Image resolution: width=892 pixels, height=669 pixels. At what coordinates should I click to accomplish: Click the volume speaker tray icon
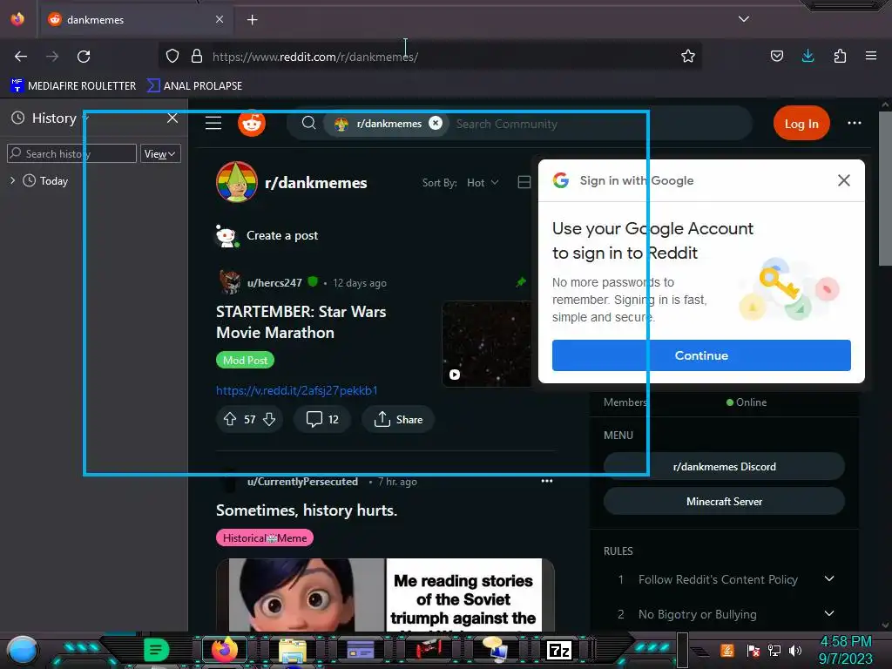(794, 650)
